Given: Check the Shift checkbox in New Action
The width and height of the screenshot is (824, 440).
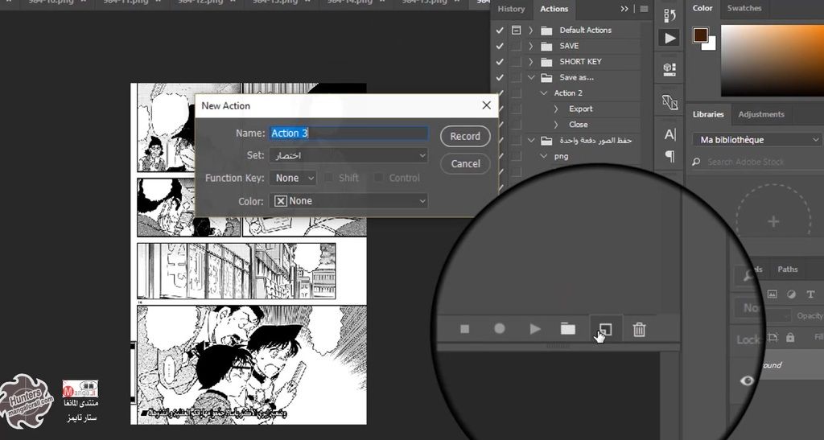Looking at the screenshot, I should pyautogui.click(x=328, y=178).
